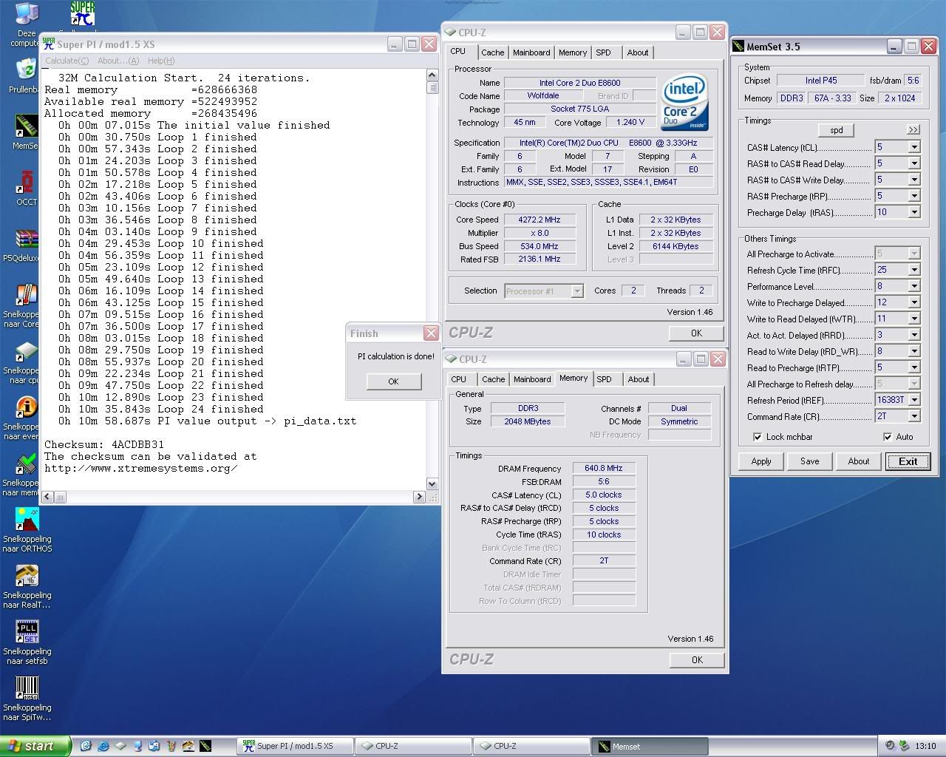
Task: Click the first quick launch icon beside Start
Action: pyautogui.click(x=86, y=746)
